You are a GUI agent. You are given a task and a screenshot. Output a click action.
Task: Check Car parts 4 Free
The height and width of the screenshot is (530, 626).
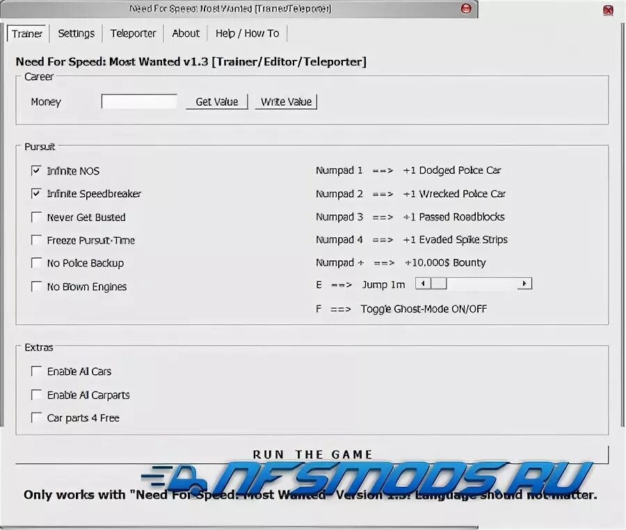point(36,418)
